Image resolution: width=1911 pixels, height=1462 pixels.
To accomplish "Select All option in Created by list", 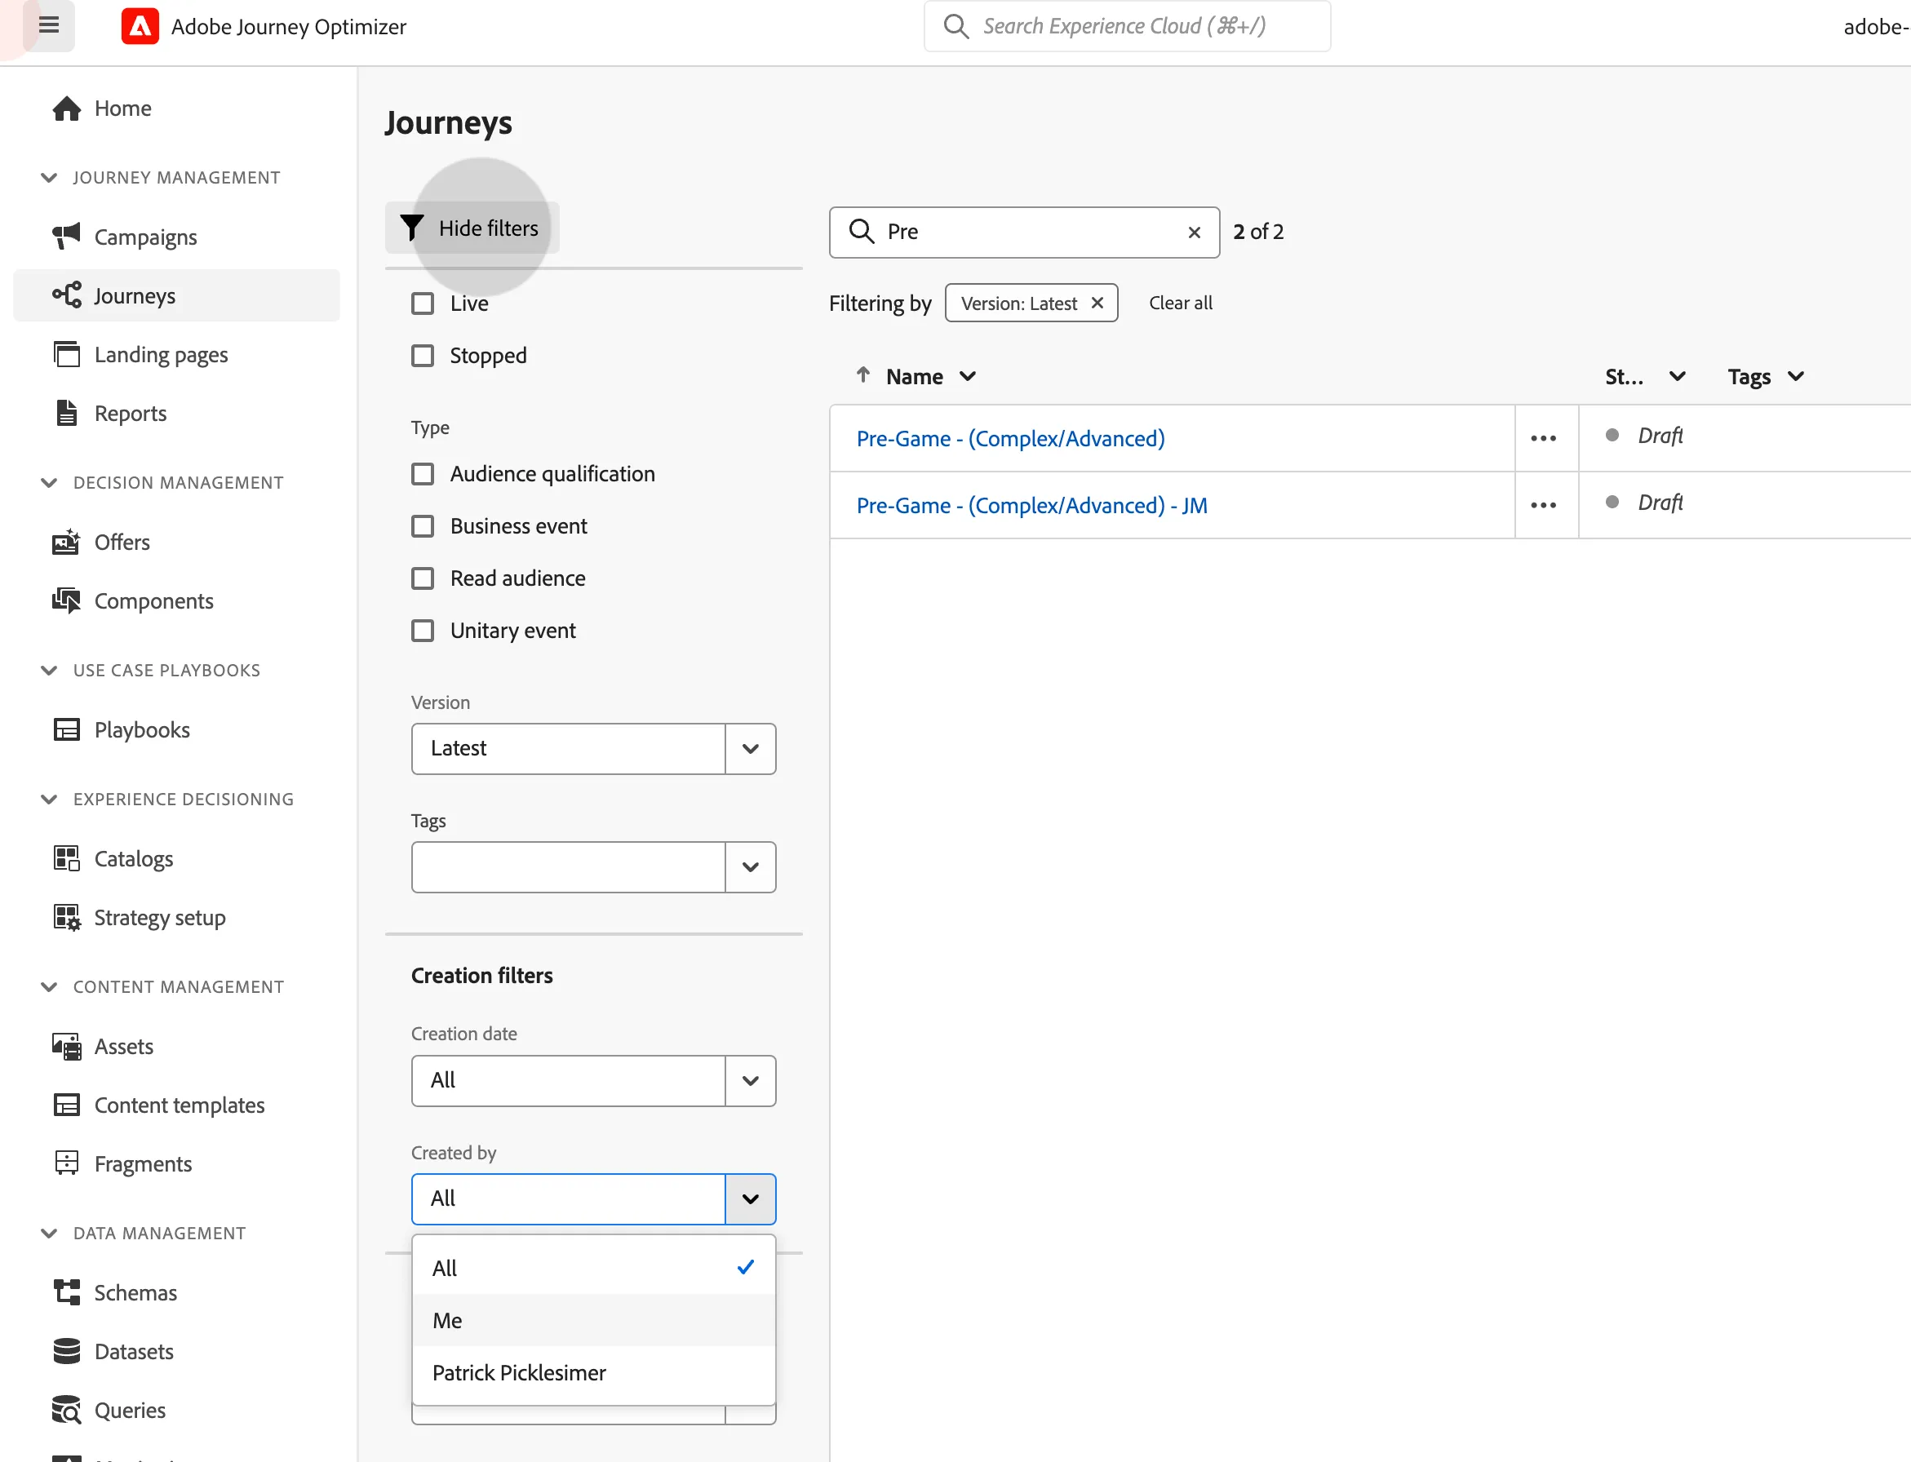I will [x=593, y=1269].
